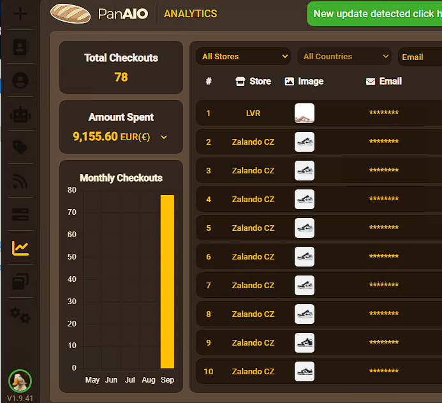This screenshot has width=442, height=403.
Task: Click the LVR store name in row 1
Action: coord(253,114)
